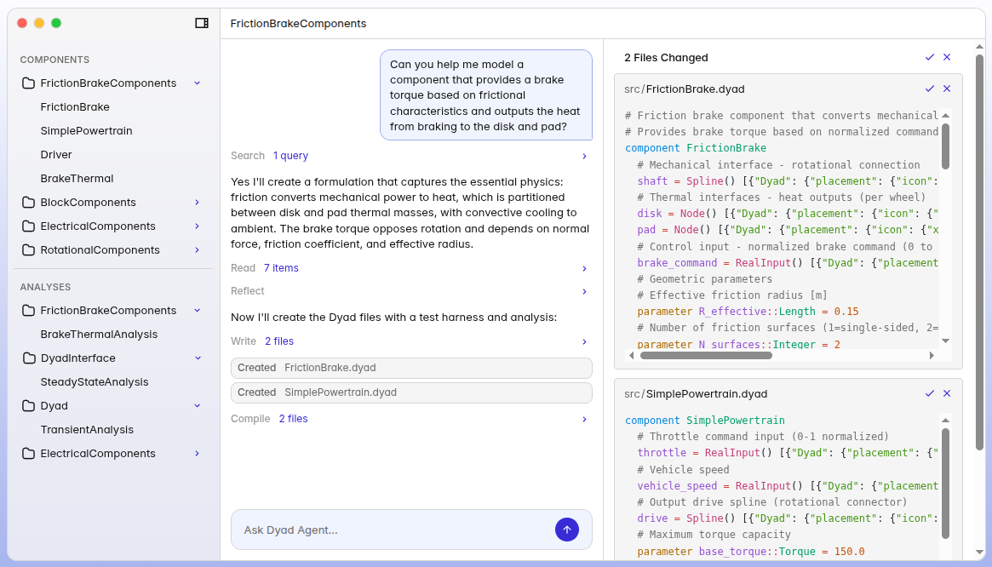This screenshot has width=992, height=567.
Task: Click the 'component SimplePowertrain' code line
Action: pyautogui.click(x=705, y=421)
